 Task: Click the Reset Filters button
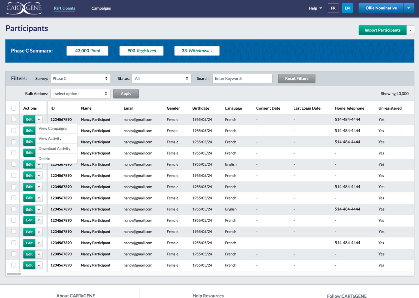(x=297, y=79)
